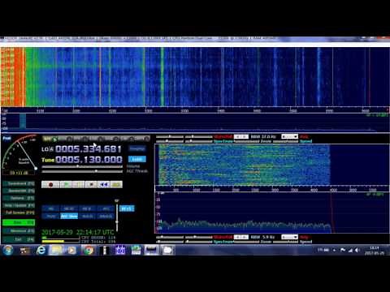Rewind playback with the double-arrow button

[104, 184]
